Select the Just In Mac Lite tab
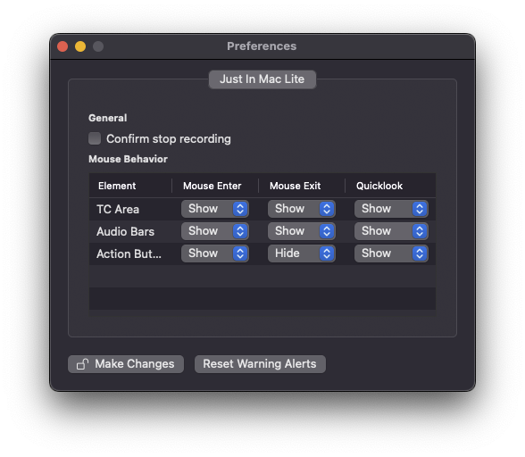 coord(262,79)
